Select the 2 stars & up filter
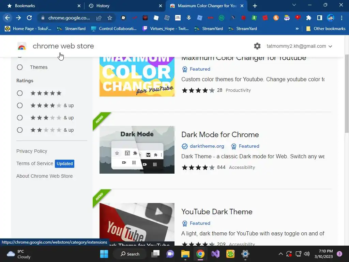Viewport: 349px width, 262px height. point(20,130)
